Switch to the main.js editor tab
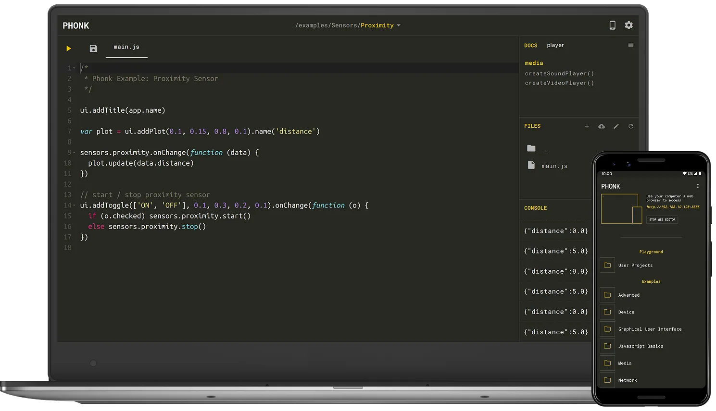Screen dimensions: 716x411 [x=126, y=47]
